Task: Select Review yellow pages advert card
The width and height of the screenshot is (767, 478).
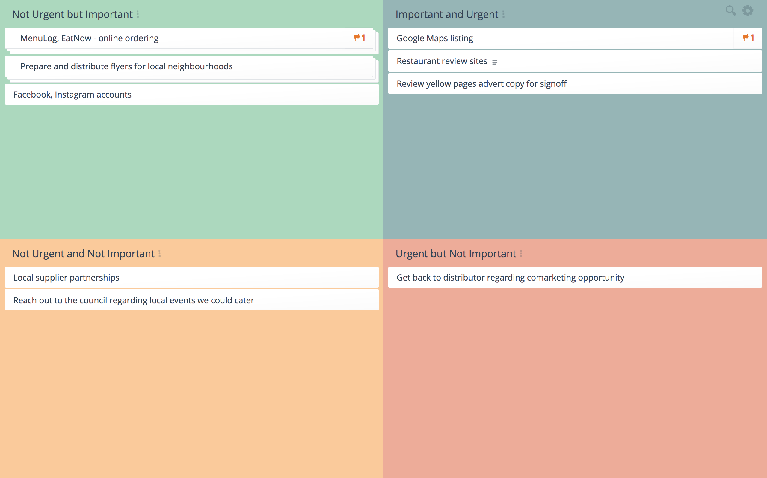Action: pos(481,84)
